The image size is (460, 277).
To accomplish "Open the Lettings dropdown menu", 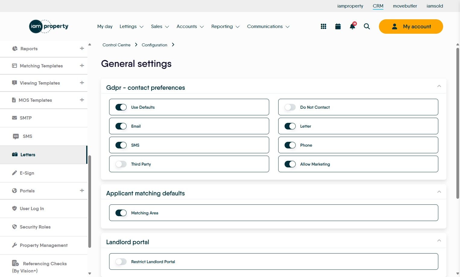I will 131,26.
